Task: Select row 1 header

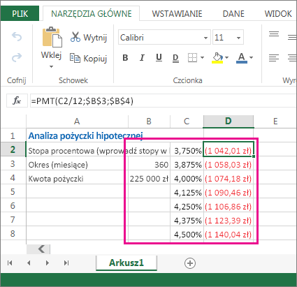Action: coord(13,135)
